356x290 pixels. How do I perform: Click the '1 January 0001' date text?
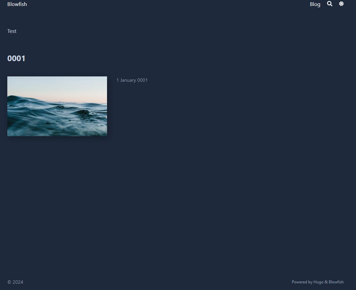pyautogui.click(x=132, y=80)
